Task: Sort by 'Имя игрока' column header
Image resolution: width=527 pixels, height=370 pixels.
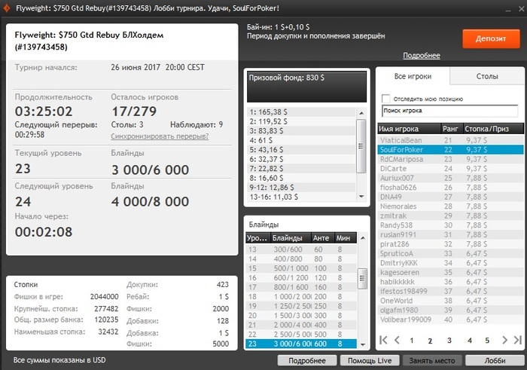Action: (409, 129)
